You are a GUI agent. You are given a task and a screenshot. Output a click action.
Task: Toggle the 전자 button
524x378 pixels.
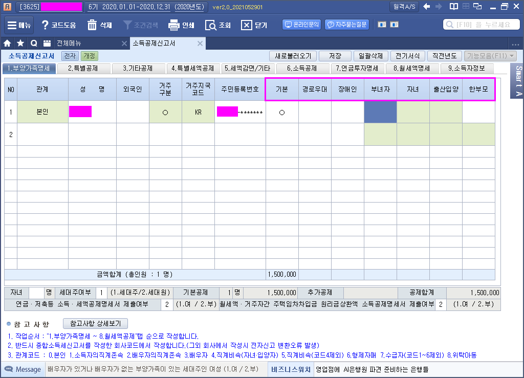click(70, 56)
